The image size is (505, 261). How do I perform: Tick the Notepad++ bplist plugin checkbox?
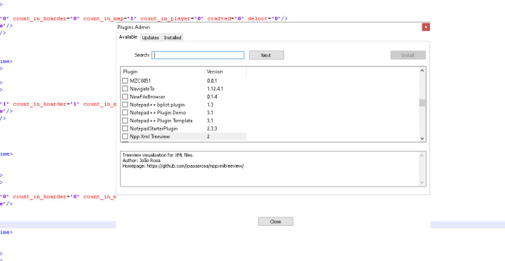[x=125, y=105]
